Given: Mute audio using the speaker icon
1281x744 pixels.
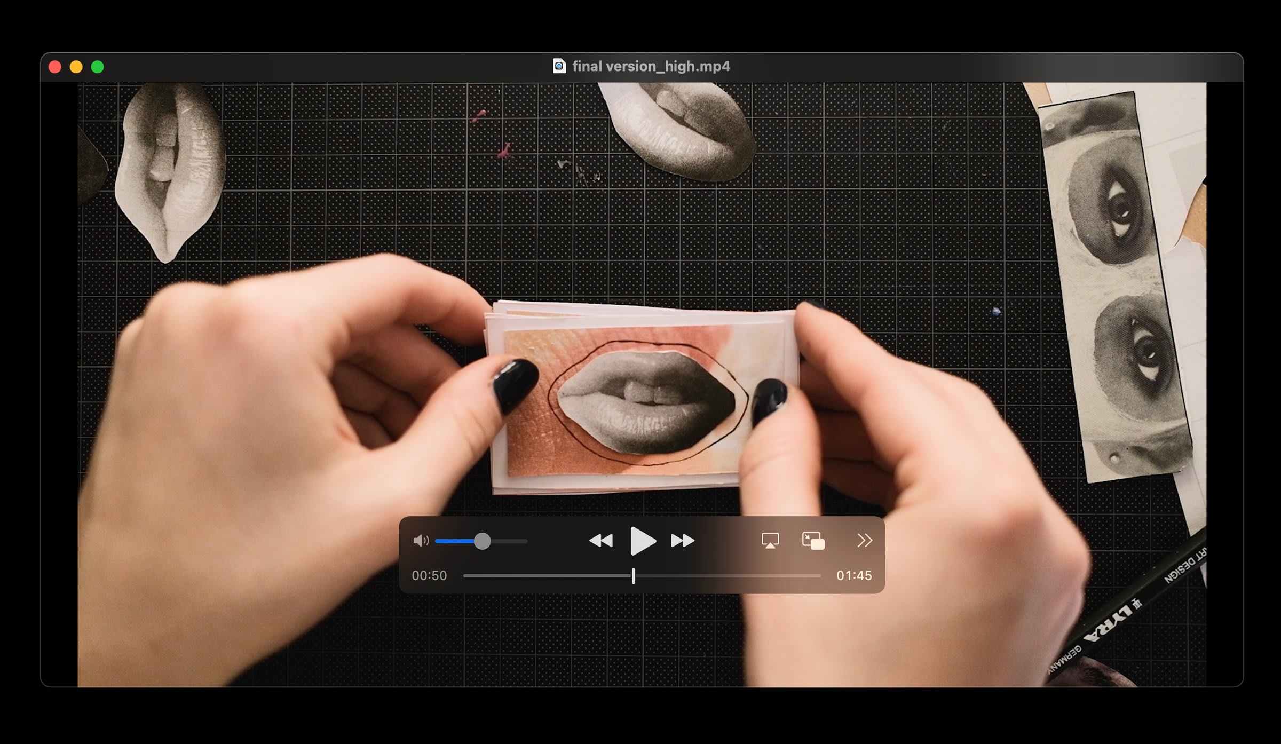Looking at the screenshot, I should [421, 541].
